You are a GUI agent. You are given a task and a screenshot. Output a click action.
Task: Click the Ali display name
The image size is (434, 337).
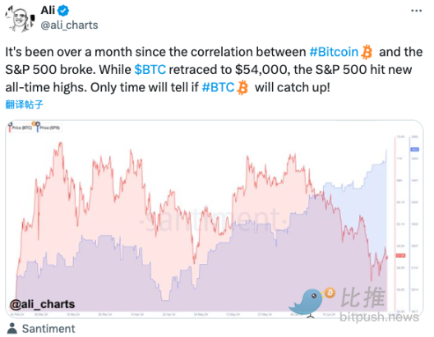[x=48, y=11]
